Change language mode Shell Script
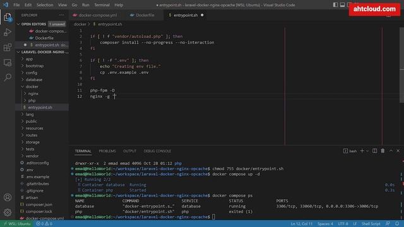 point(371,224)
